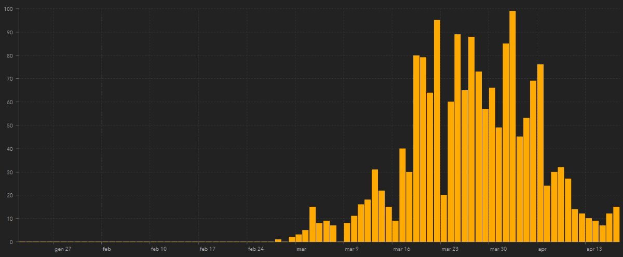Screen dimensions: 623x257
Task: Select the 'feb 10' axis label
Action: [x=159, y=249]
